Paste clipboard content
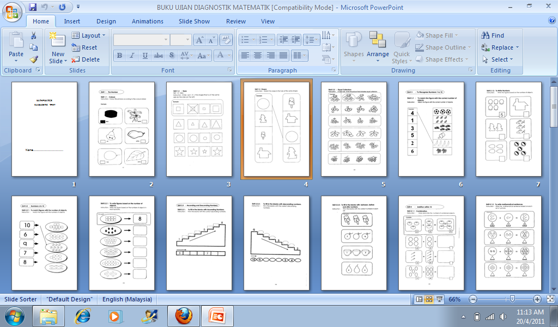The width and height of the screenshot is (558, 327). [x=16, y=47]
